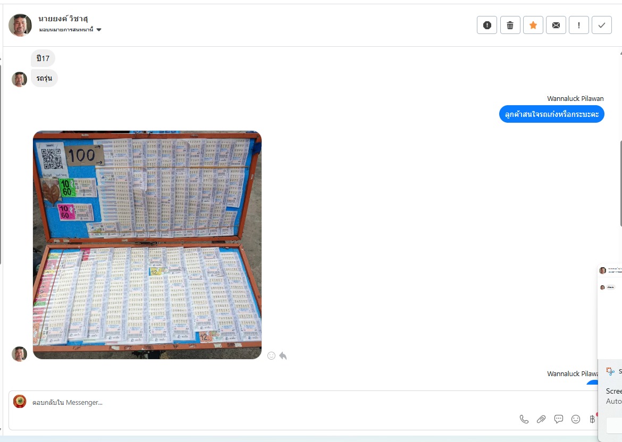Viewport: 622px width, 442px height.
Task: Expand the assign conversation dropdown arrow
Action: 99,30
